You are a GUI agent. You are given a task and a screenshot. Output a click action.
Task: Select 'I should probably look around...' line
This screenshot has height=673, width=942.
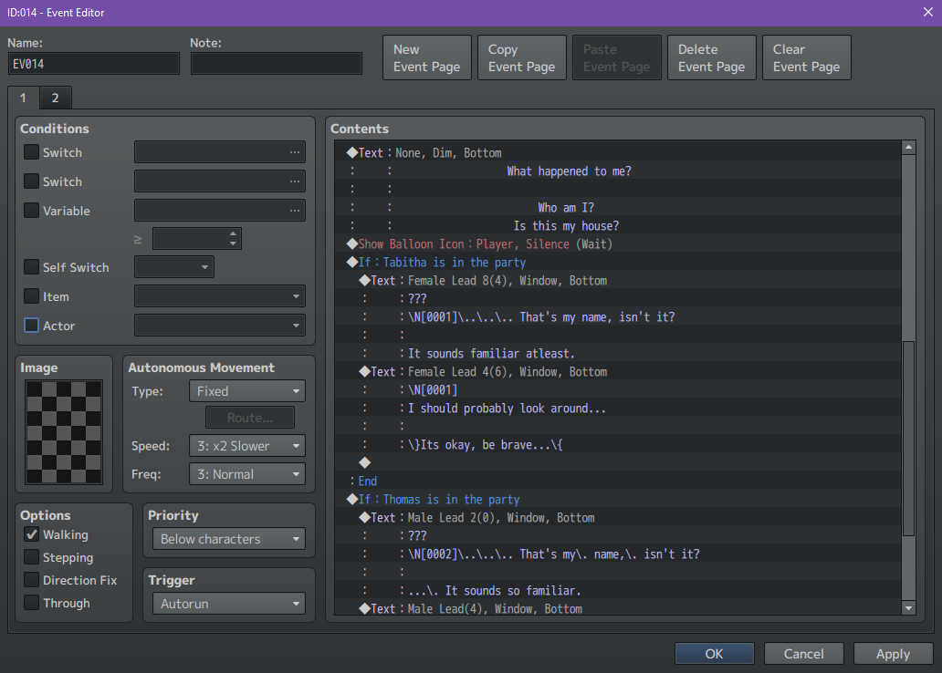tap(618, 409)
